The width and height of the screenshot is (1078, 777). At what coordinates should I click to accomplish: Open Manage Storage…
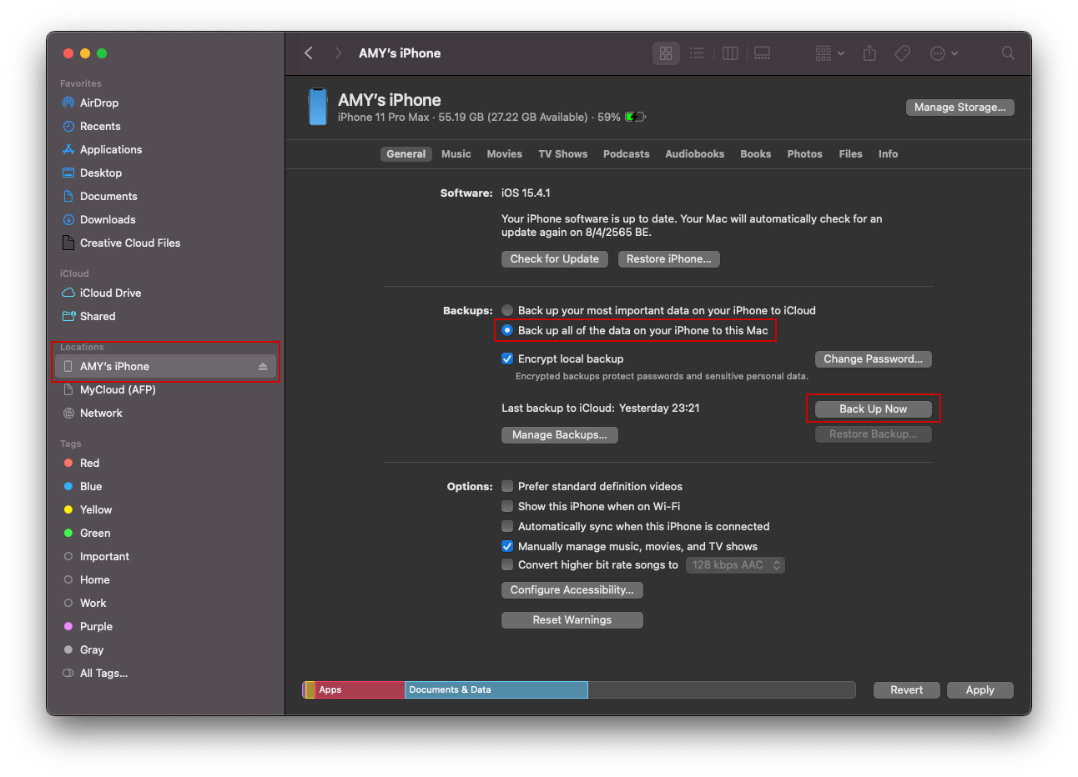tap(960, 108)
